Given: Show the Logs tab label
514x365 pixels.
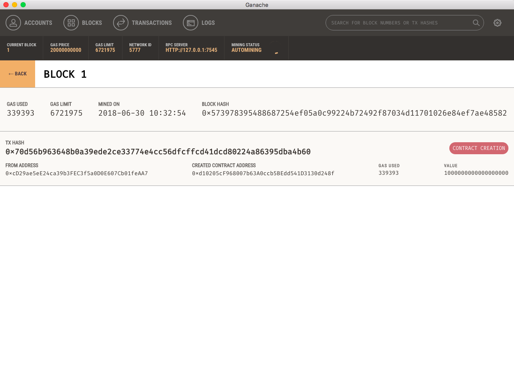Looking at the screenshot, I should pyautogui.click(x=208, y=23).
